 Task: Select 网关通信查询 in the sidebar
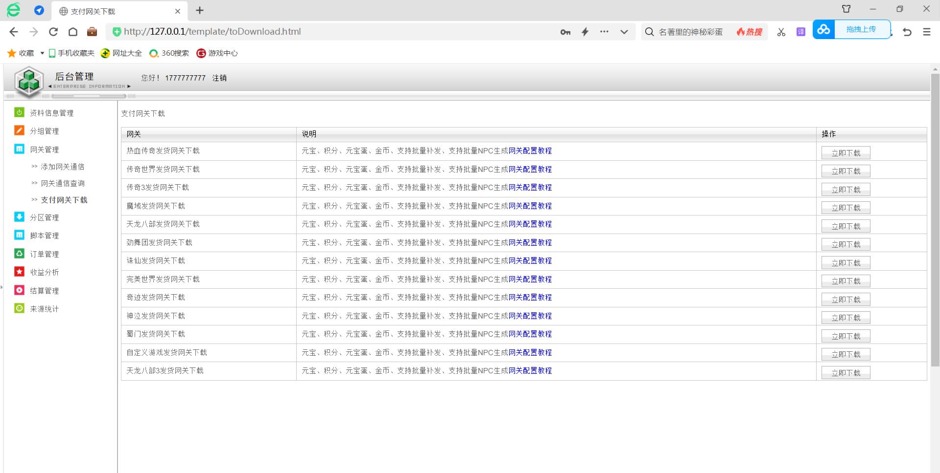pos(63,183)
